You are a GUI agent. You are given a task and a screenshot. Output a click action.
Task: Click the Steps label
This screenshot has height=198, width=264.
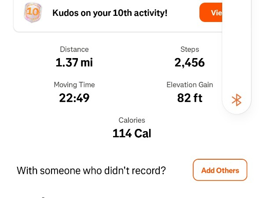[x=190, y=49]
